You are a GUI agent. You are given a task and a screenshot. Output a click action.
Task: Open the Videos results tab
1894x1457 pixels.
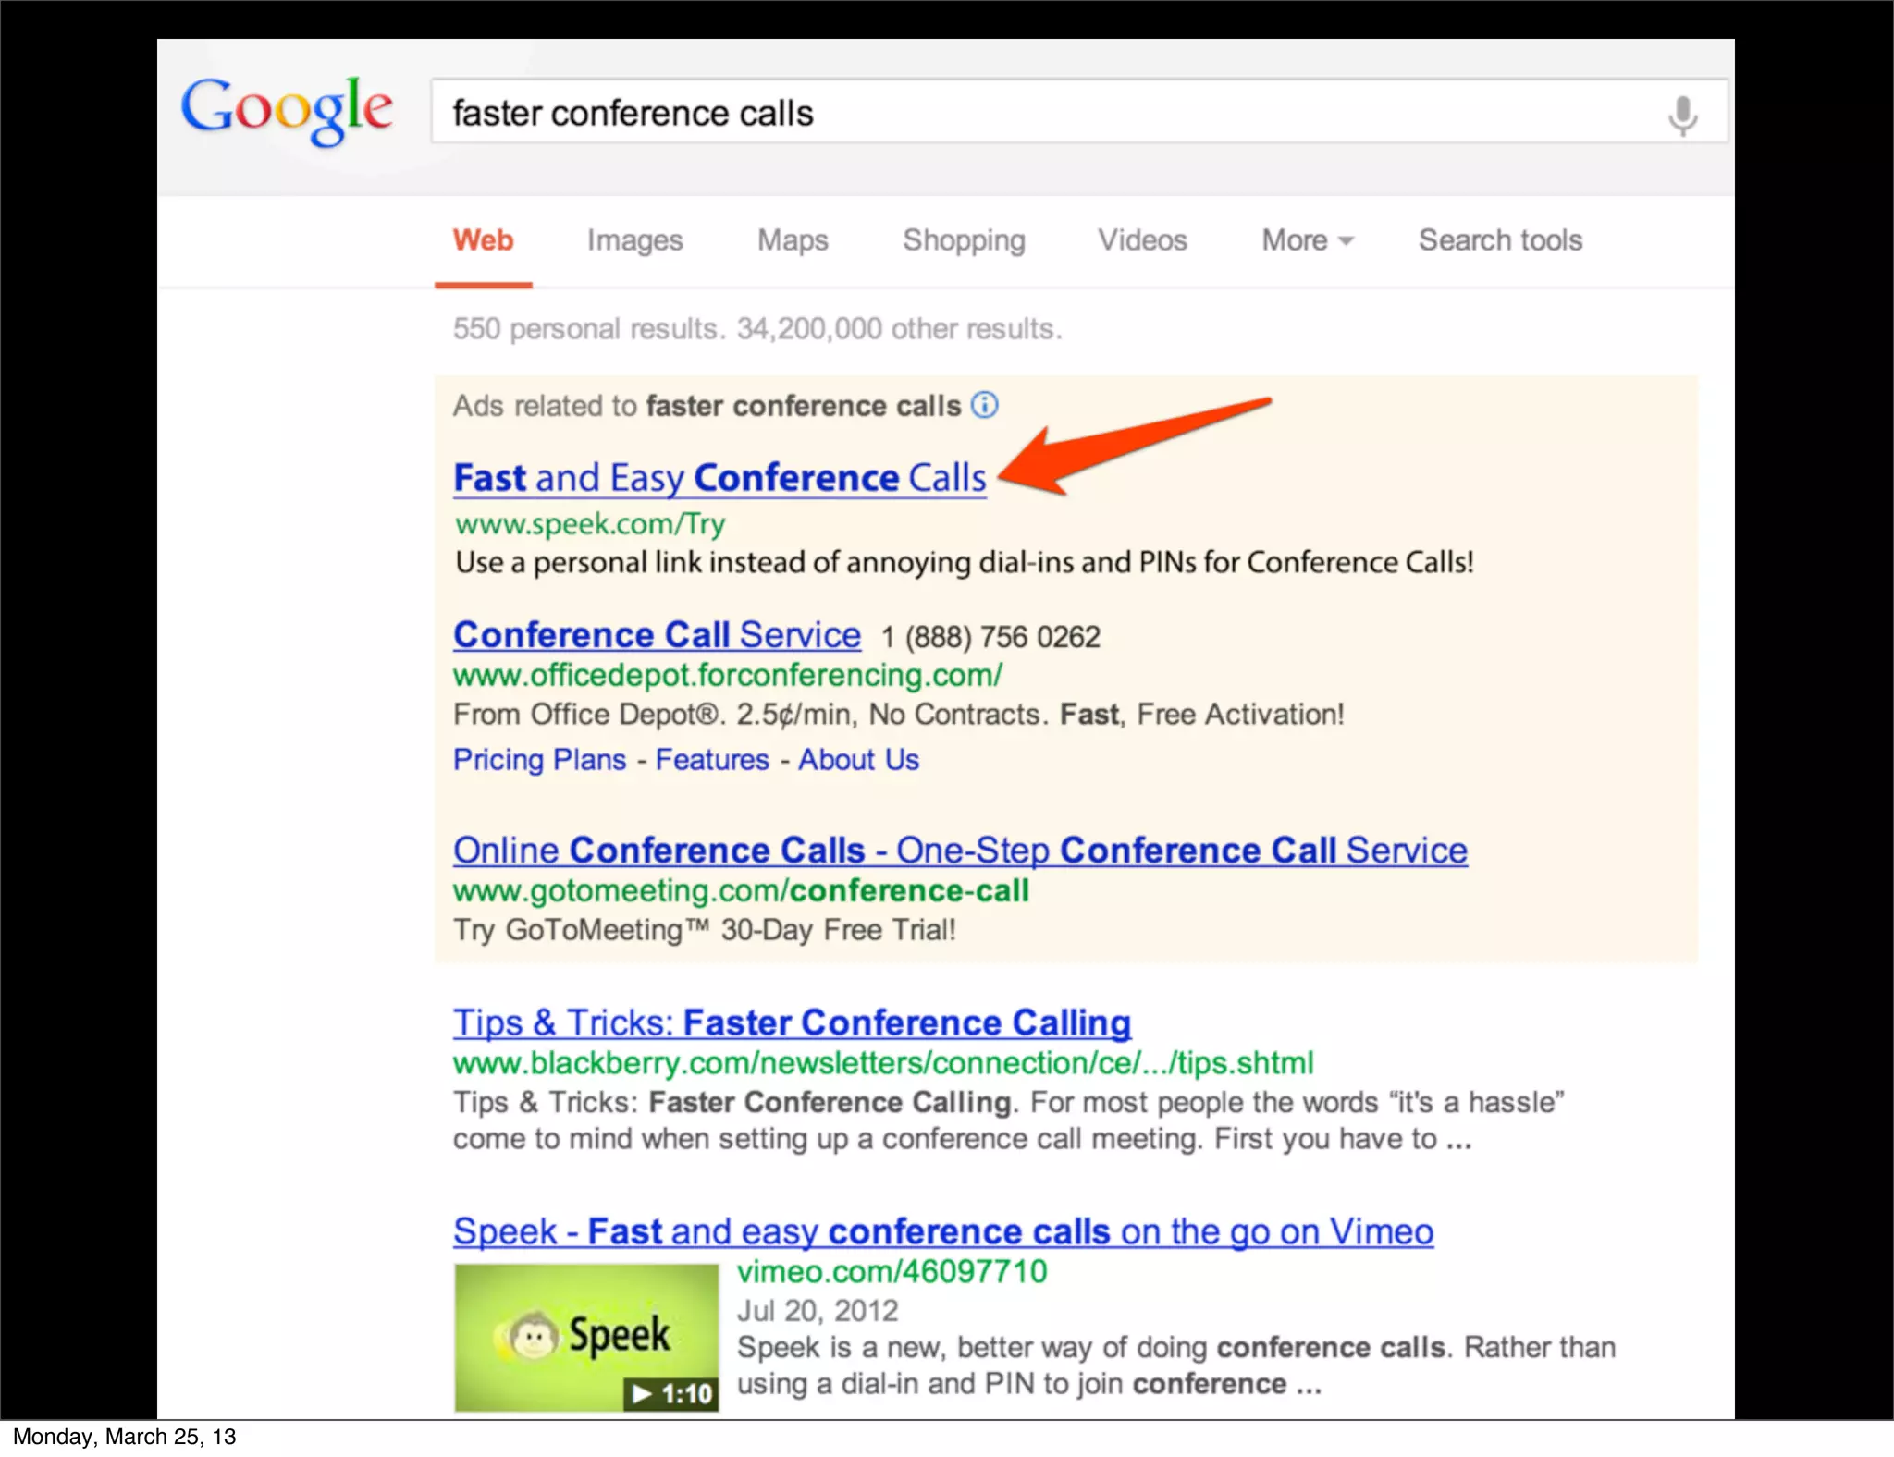click(x=1142, y=240)
